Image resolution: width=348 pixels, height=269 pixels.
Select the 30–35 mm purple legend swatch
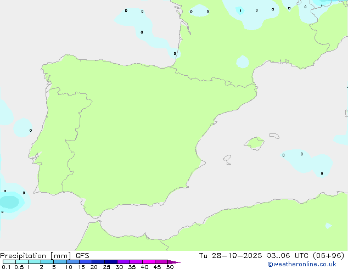coord(124,262)
